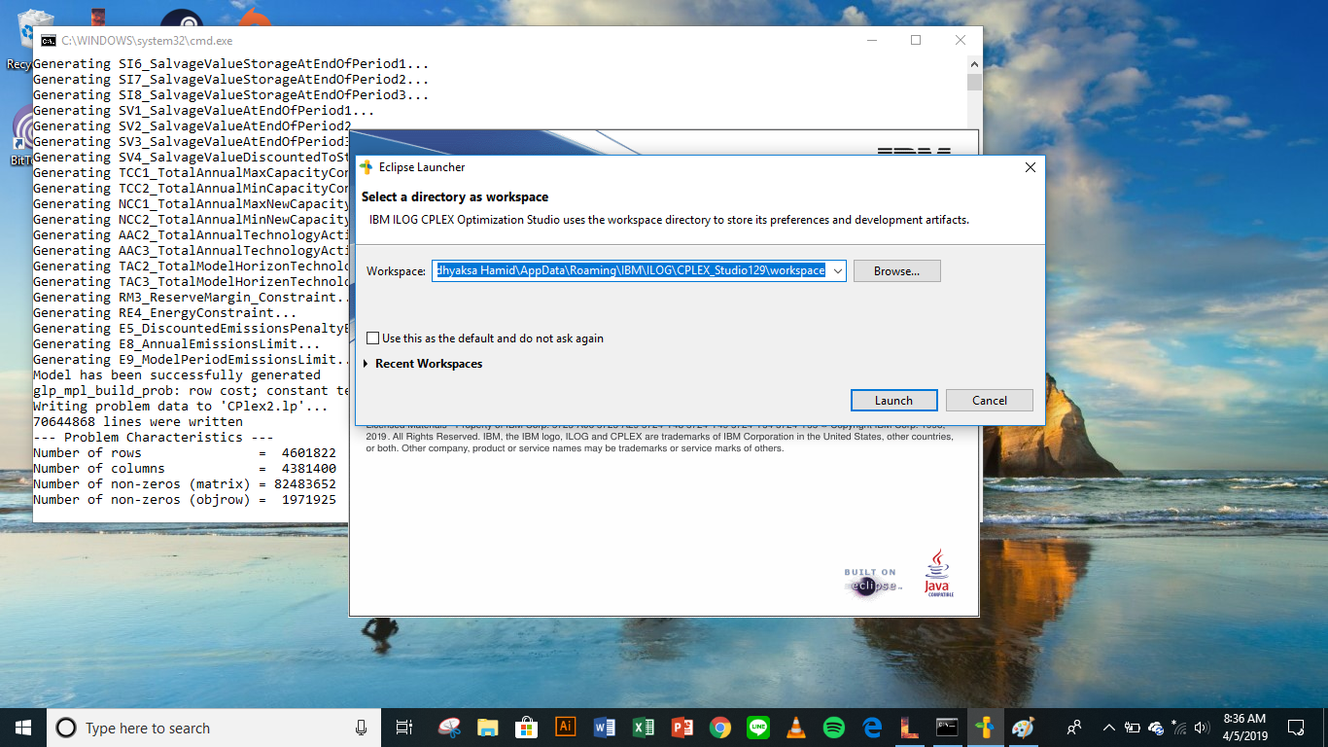Open Microsoft Edge from the taskbar
The image size is (1328, 747).
click(872, 728)
